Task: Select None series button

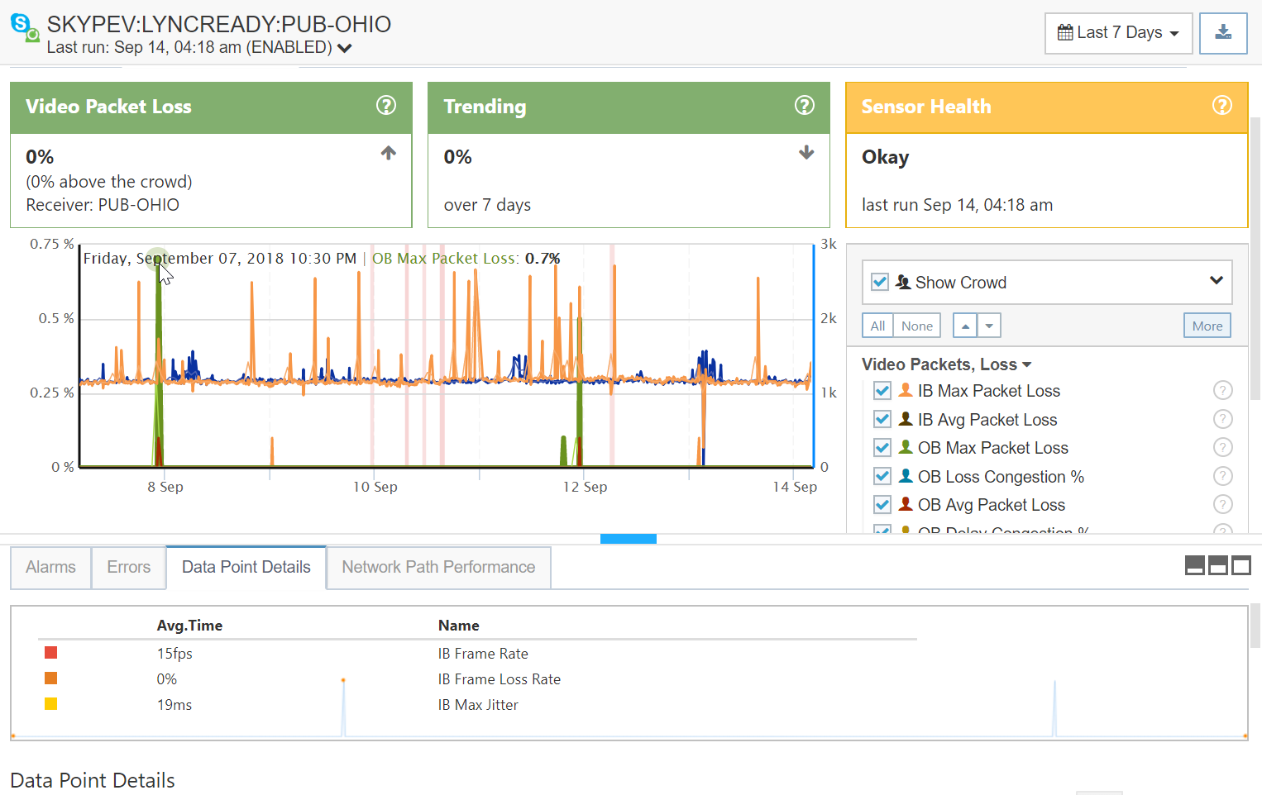Action: (917, 326)
